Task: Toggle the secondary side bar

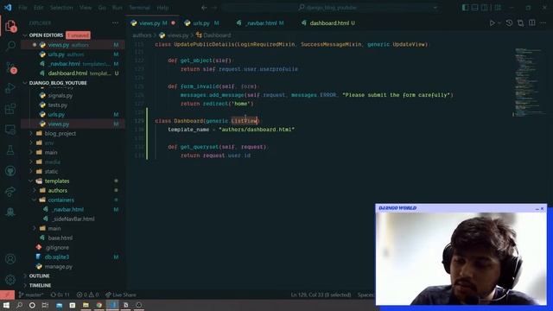Action: click(485, 8)
